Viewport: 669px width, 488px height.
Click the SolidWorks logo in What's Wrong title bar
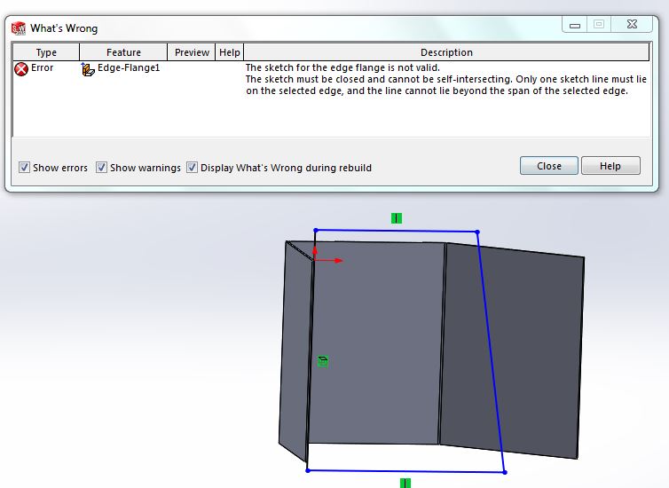pos(19,28)
